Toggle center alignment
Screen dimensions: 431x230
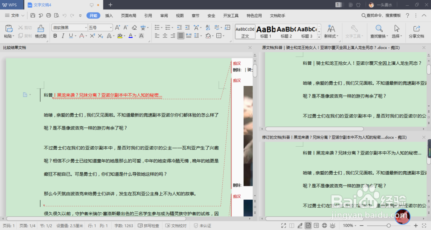165,36
